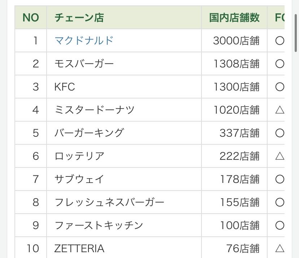Image resolution: width=299 pixels, height=258 pixels.
Task: Select the フレッシュネスバーガー name cell
Action: click(x=109, y=202)
